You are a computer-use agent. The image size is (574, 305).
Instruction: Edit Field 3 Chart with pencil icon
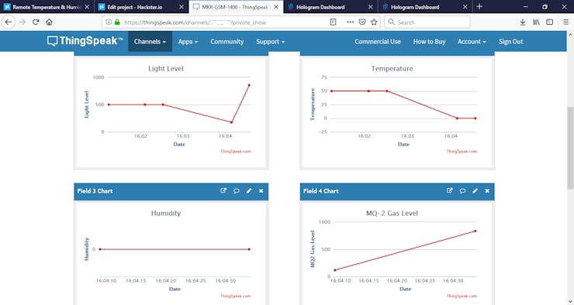pos(249,190)
